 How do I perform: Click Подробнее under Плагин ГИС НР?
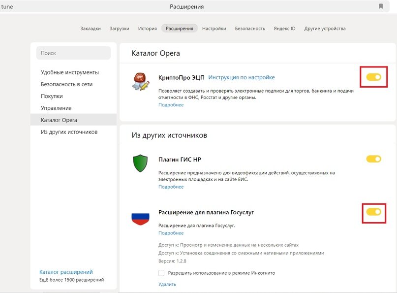tap(171, 187)
